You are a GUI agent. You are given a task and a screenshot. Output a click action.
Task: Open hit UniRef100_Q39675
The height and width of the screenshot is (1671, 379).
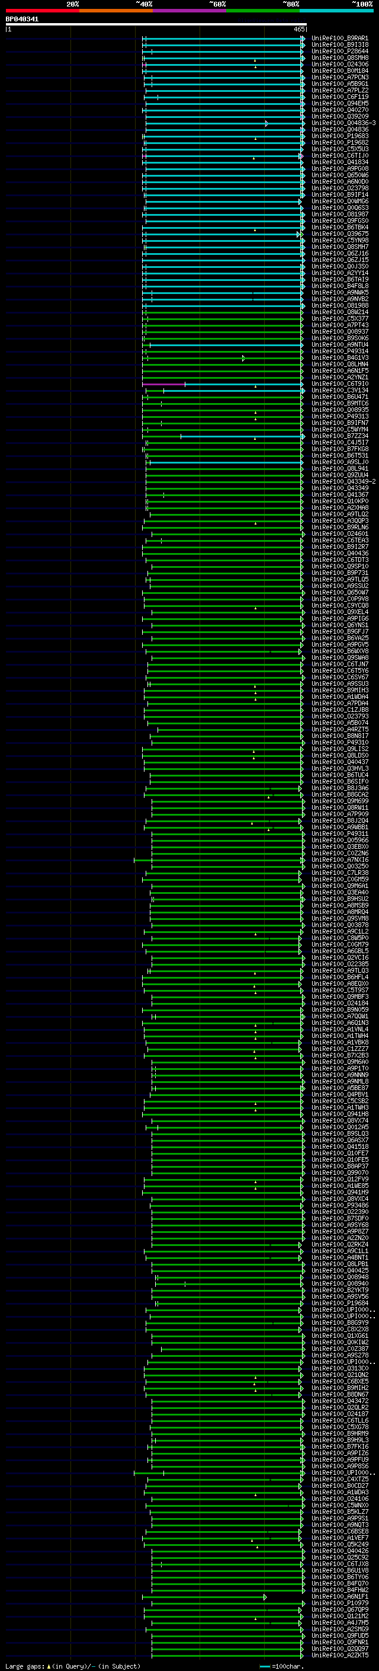(339, 234)
